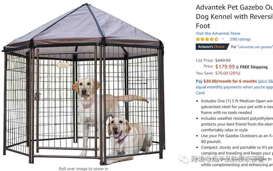Click the bullet "Use your Pet Gazebo Outdoors"
The image size is (273, 171).
pos(237,139)
